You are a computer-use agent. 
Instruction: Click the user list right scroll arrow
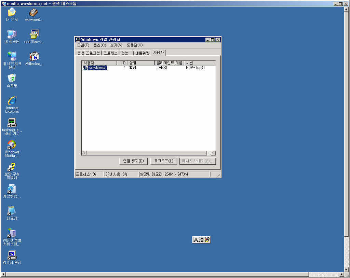(x=213, y=153)
